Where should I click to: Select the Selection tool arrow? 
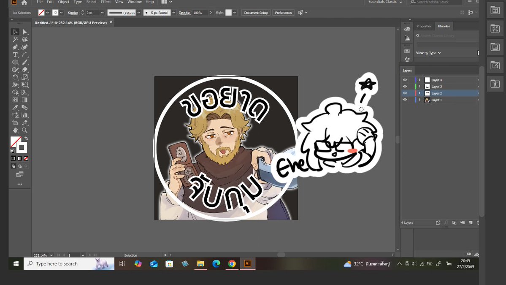pyautogui.click(x=15, y=32)
